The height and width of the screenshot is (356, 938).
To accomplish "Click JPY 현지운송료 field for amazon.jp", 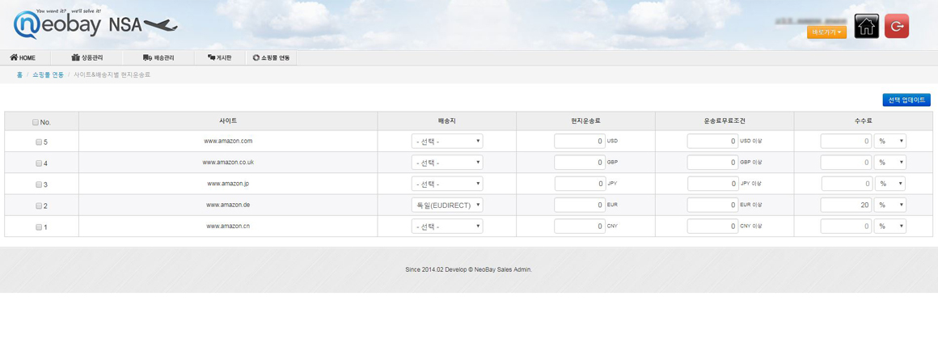I will coord(580,184).
